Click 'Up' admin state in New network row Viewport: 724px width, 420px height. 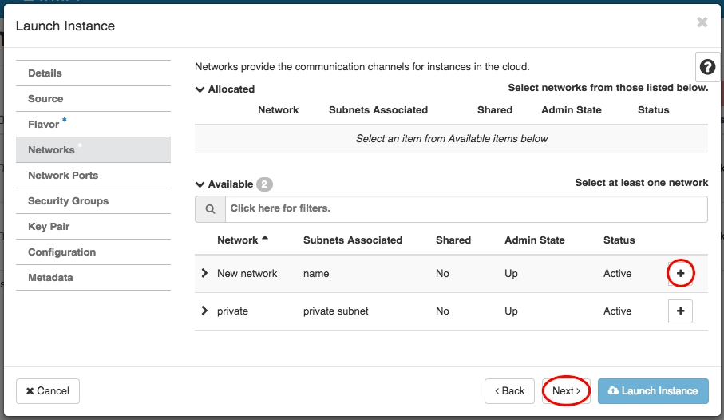point(511,274)
